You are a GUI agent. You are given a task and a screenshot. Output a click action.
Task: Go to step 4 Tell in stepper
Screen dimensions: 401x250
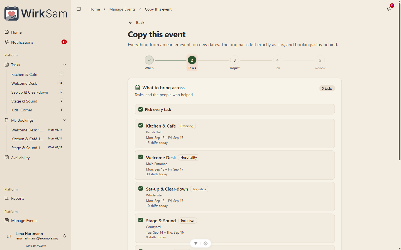[x=277, y=63]
